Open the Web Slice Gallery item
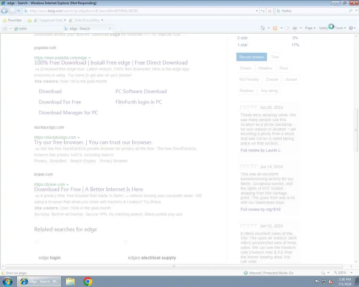This screenshot has height=287, width=359. pyautogui.click(x=86, y=20)
